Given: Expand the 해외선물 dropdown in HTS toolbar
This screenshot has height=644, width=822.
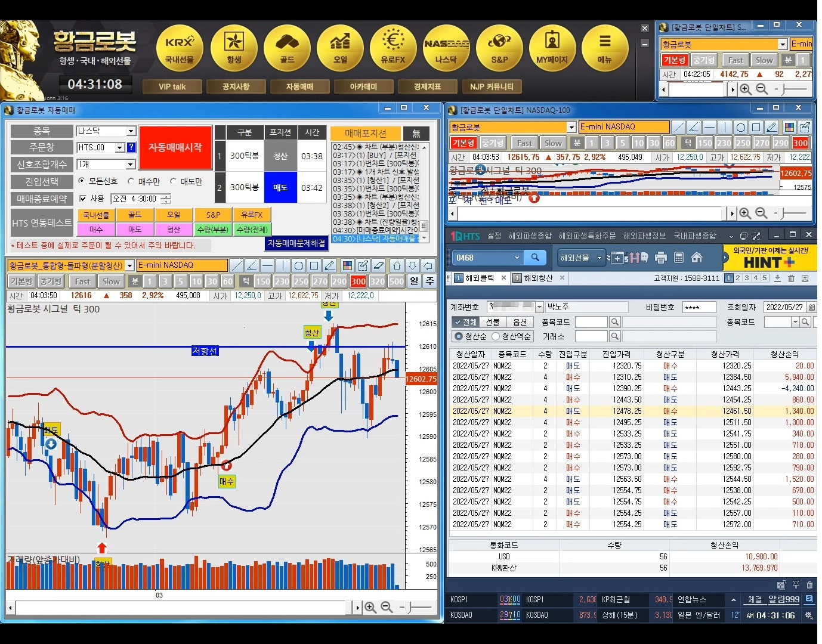Looking at the screenshot, I should coord(599,258).
